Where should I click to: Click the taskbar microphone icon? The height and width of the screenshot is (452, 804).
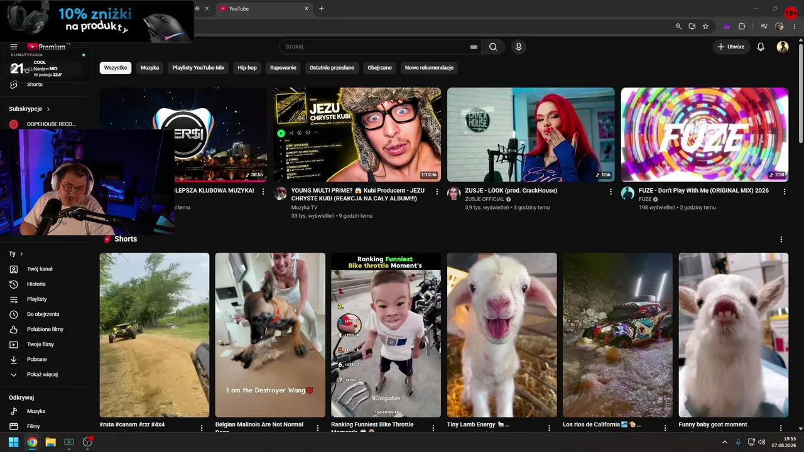coord(738,442)
